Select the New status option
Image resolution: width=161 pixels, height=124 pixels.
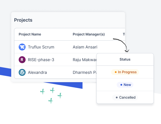[125, 85]
